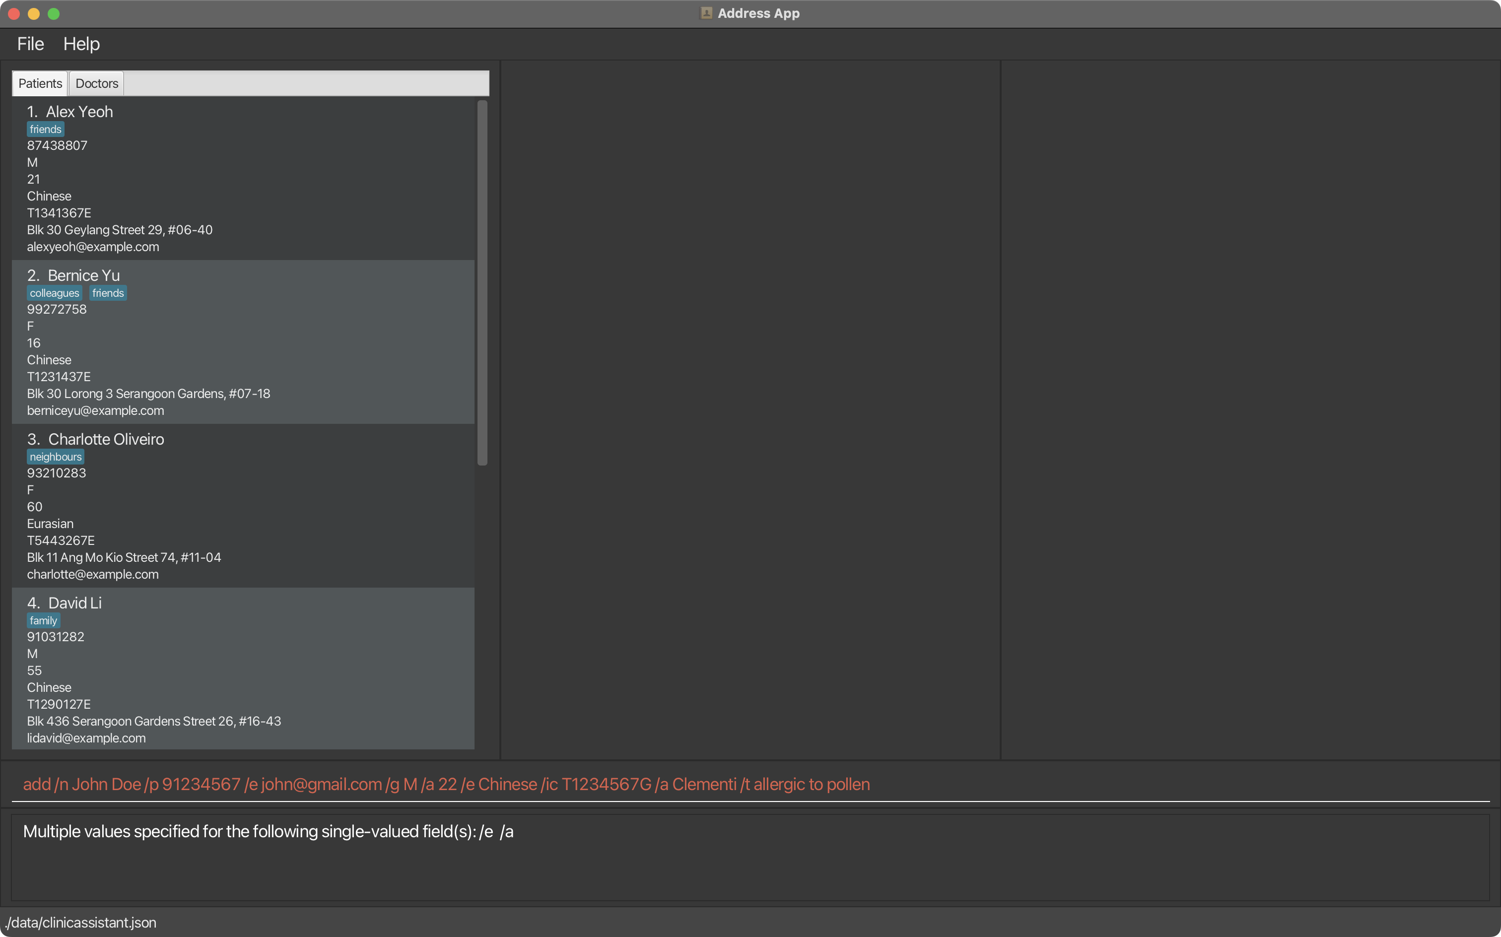The height and width of the screenshot is (937, 1501).
Task: Click the friends tag on Alex Yeoh
Action: tap(45, 130)
